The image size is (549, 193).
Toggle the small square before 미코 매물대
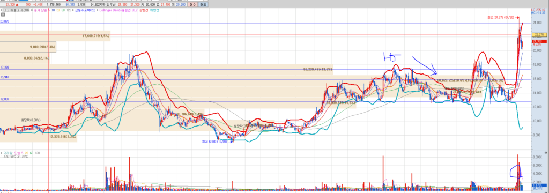click(2, 10)
